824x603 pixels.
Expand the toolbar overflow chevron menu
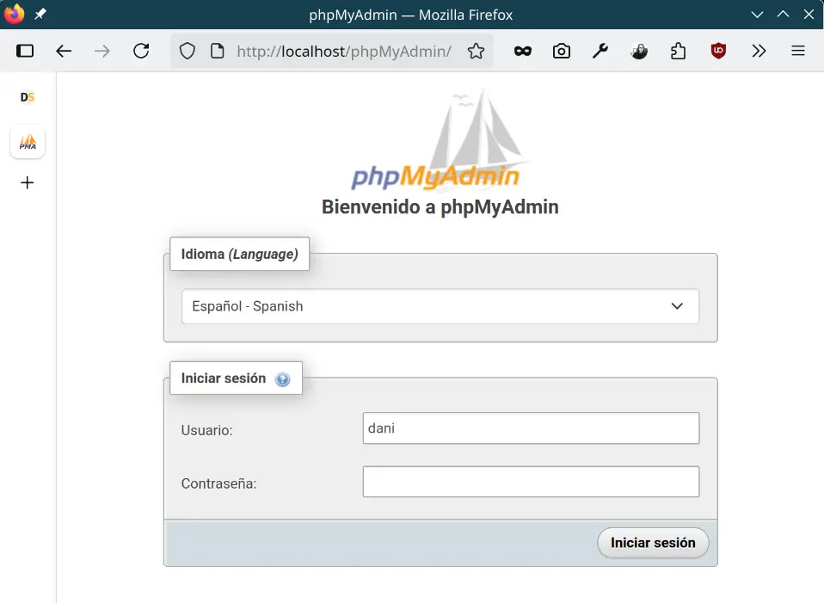coord(758,51)
